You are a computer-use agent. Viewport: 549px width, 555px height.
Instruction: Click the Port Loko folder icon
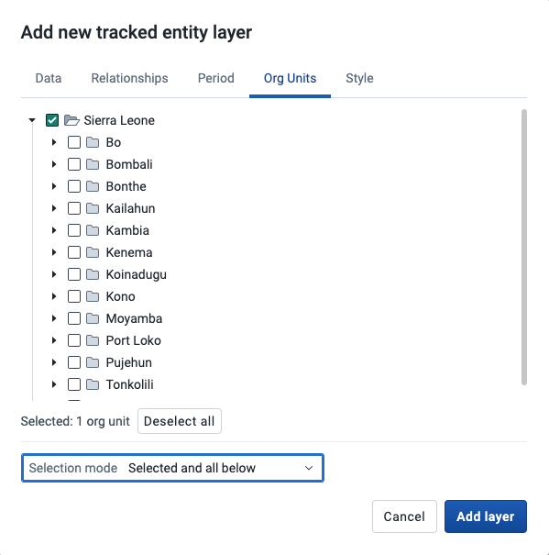coord(93,340)
